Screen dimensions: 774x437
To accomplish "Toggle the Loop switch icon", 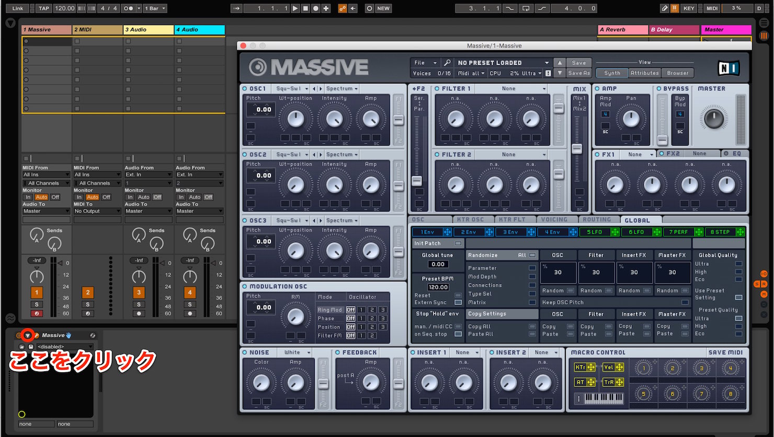I will click(526, 8).
